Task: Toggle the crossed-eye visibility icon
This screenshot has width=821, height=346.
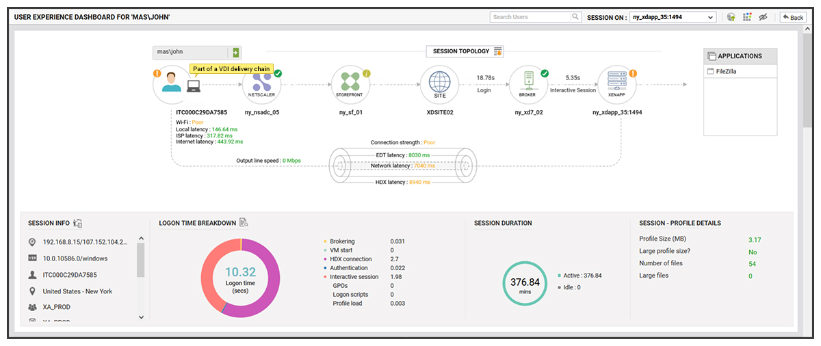Action: coord(764,17)
